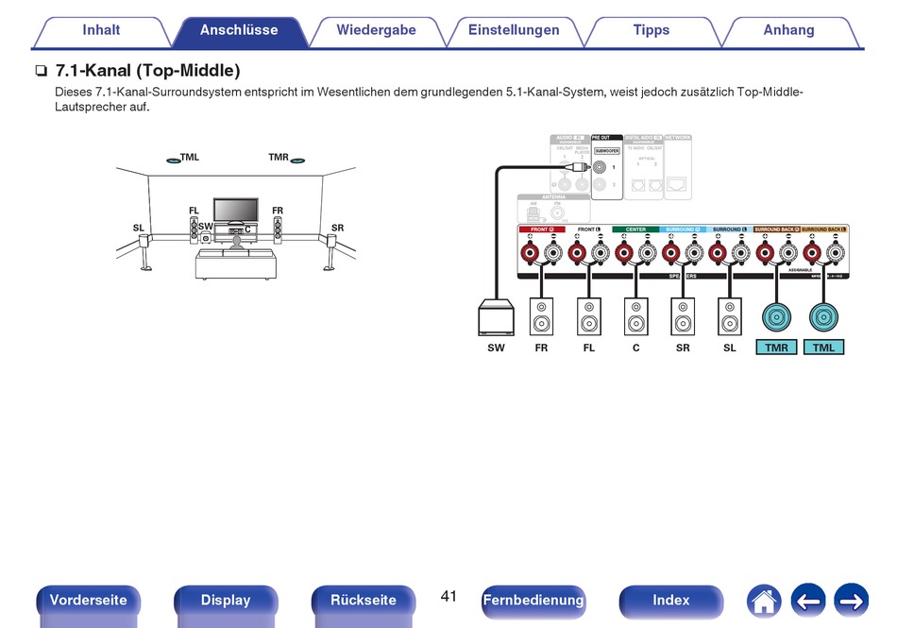
Task: Open the Einstellungen tab
Action: [x=514, y=31]
